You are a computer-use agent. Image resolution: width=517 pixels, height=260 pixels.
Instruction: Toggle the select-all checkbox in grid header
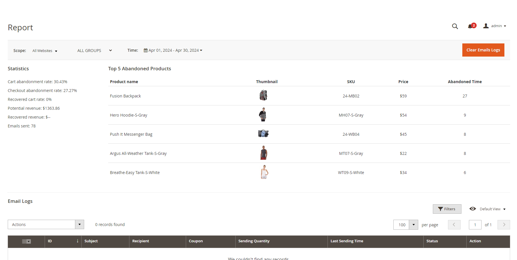25,241
